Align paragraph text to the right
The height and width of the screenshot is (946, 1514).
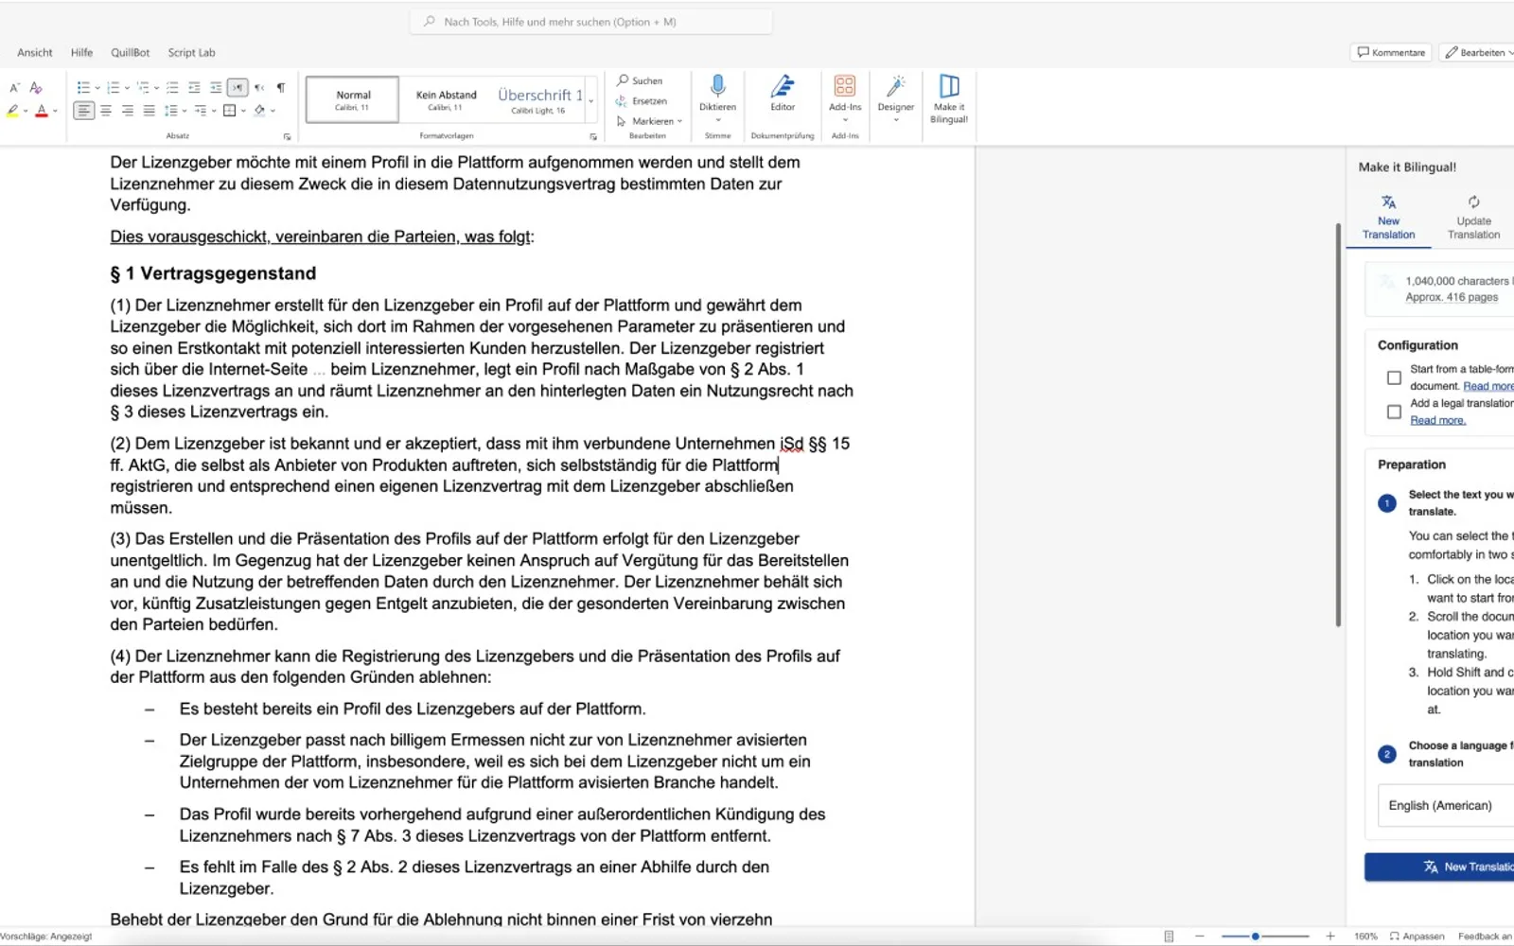pos(127,111)
